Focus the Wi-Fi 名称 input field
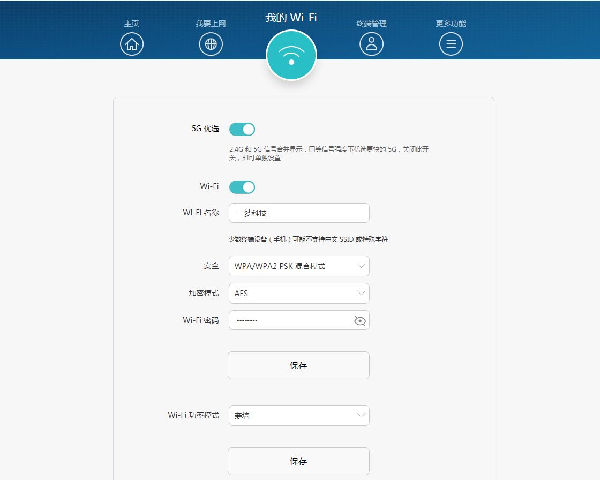The image size is (600, 480). 299,213
